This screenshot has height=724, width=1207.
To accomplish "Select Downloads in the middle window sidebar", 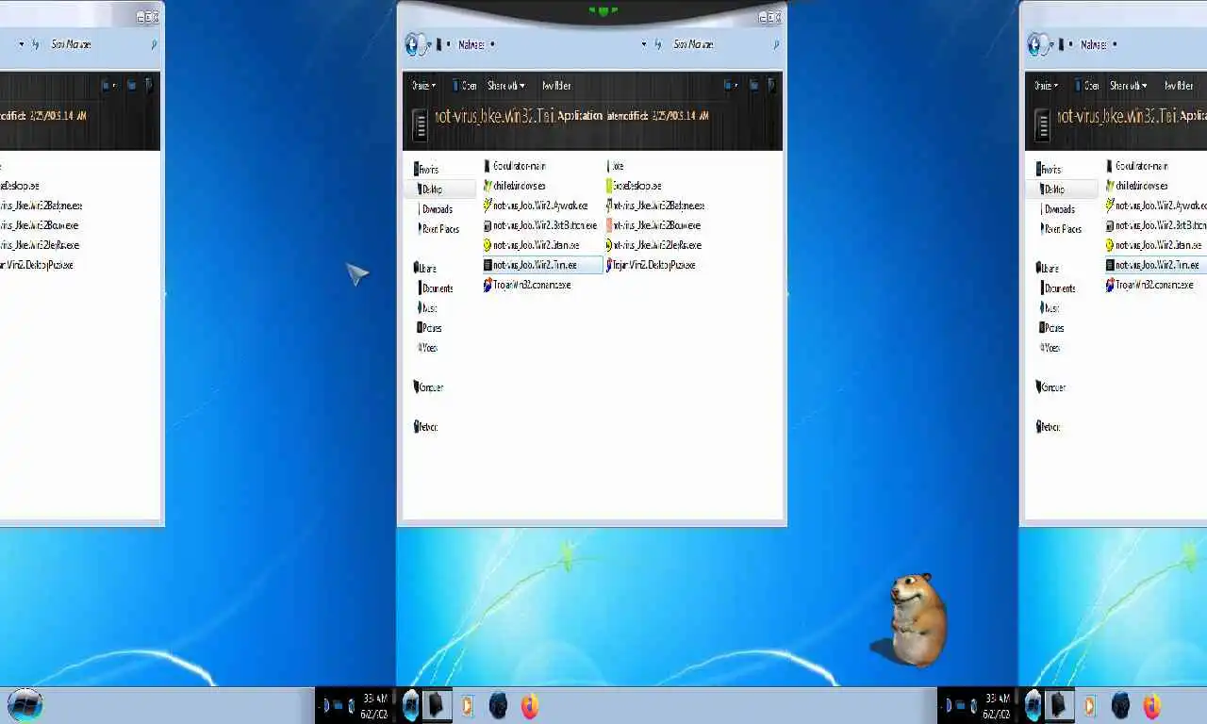I will tap(436, 209).
